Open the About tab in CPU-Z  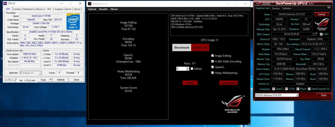point(77,9)
